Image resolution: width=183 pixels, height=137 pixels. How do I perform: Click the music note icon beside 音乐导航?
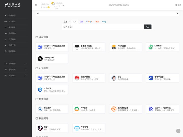click(x=6, y=39)
